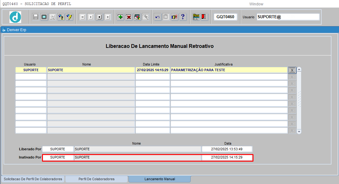Click the clear record eraser icon
The height and width of the screenshot is (184, 339).
(x=137, y=17)
